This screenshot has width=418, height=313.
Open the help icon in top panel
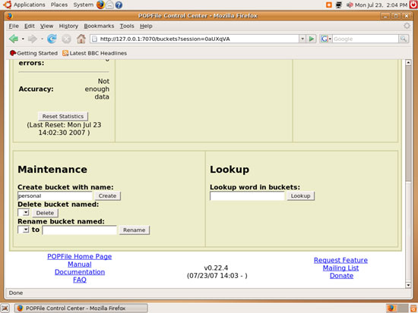pos(119,5)
